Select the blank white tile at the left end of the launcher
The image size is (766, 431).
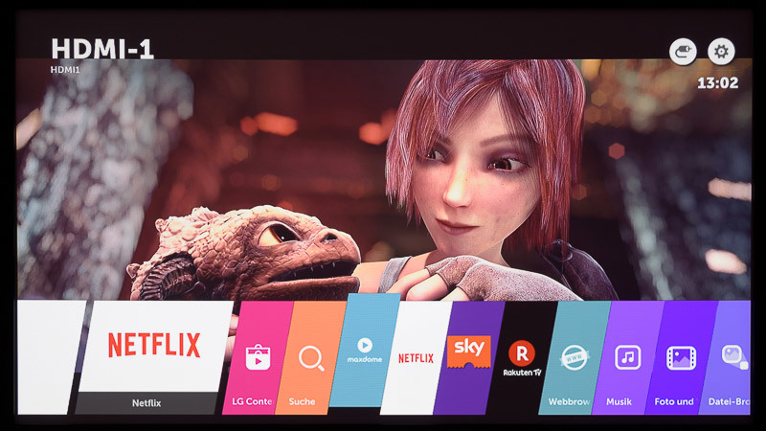pyautogui.click(x=52, y=357)
